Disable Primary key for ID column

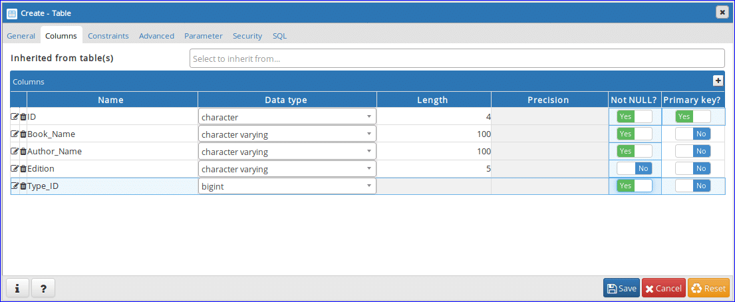tap(692, 116)
